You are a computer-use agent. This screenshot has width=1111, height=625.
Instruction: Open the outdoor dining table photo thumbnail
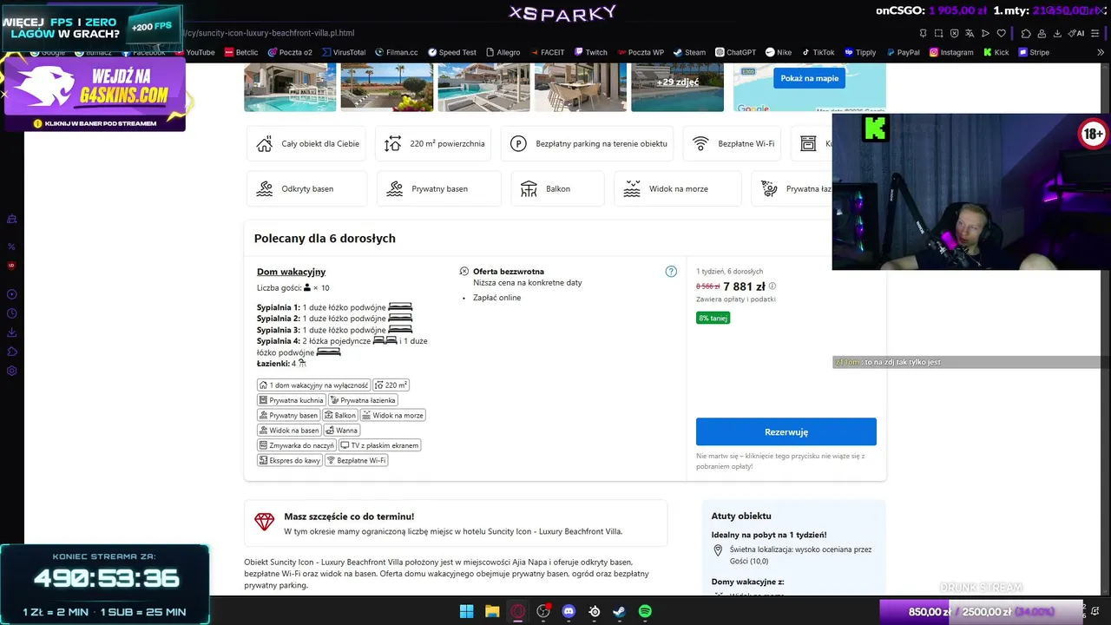pos(580,87)
